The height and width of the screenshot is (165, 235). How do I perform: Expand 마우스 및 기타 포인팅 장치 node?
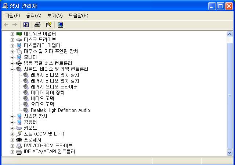[x=12, y=52]
